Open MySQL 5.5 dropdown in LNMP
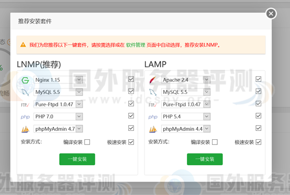The width and height of the screenshot is (290, 195). (58, 92)
